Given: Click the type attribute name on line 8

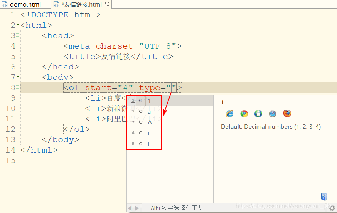Looking at the screenshot, I should [x=149, y=87].
